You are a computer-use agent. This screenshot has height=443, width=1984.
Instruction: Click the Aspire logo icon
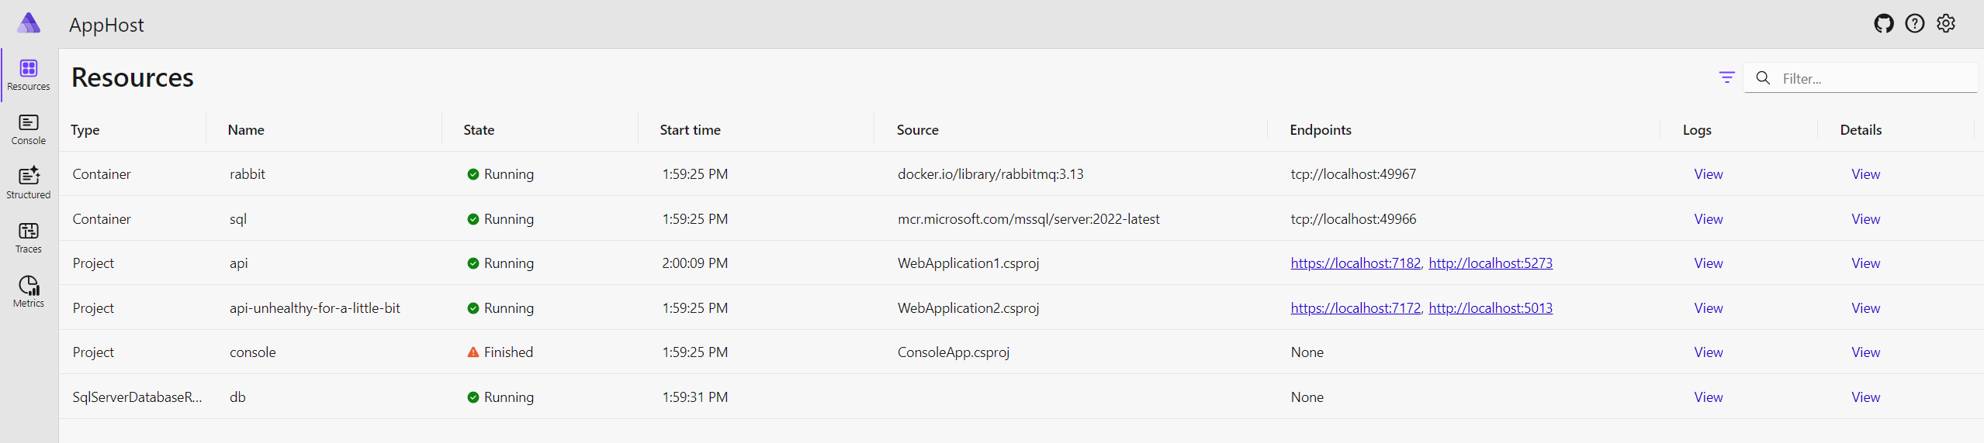tap(29, 23)
